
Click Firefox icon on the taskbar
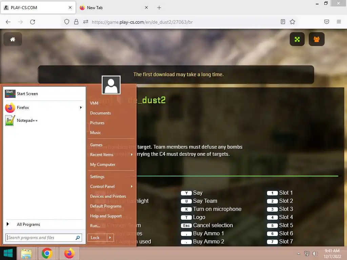click(69, 253)
